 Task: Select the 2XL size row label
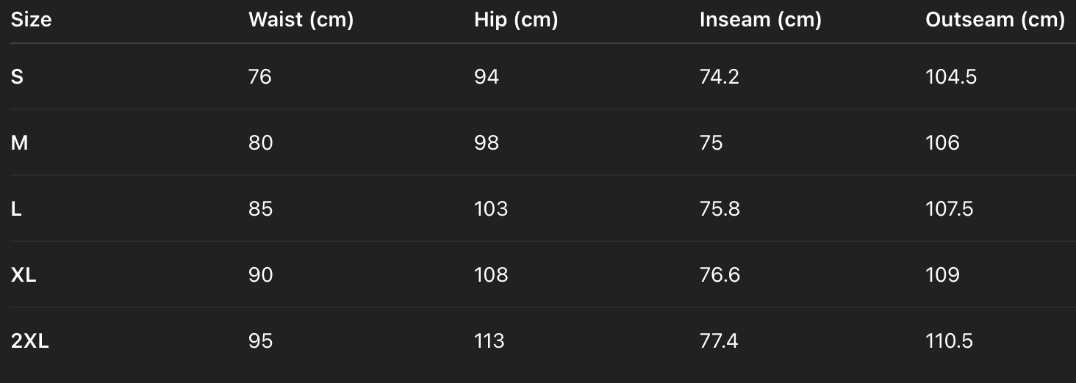click(29, 340)
